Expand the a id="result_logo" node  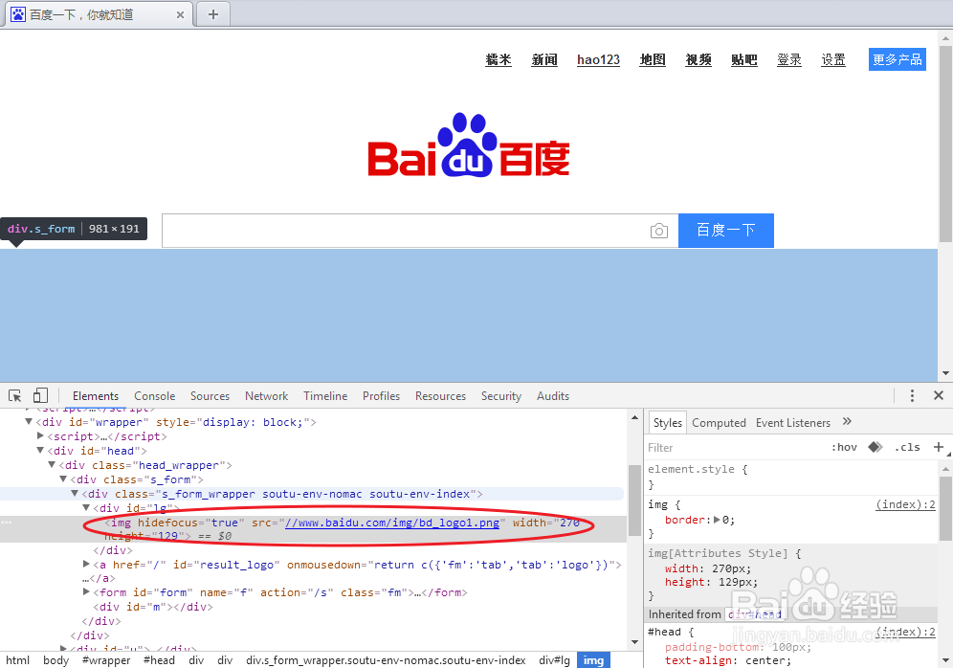click(86, 564)
